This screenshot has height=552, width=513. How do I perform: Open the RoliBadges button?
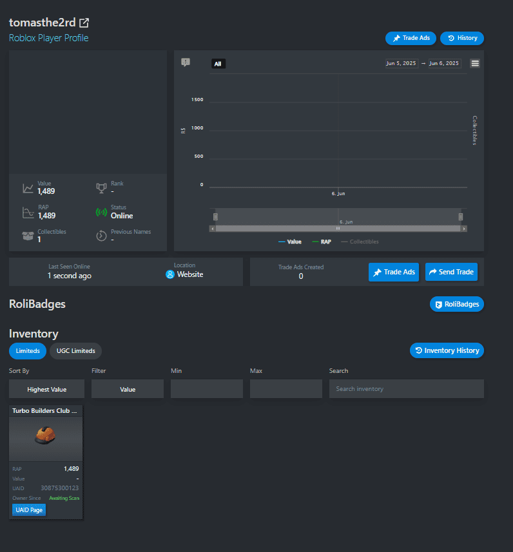pyautogui.click(x=457, y=304)
